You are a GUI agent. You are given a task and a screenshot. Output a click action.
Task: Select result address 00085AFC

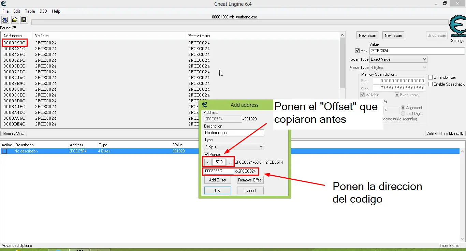click(x=14, y=60)
